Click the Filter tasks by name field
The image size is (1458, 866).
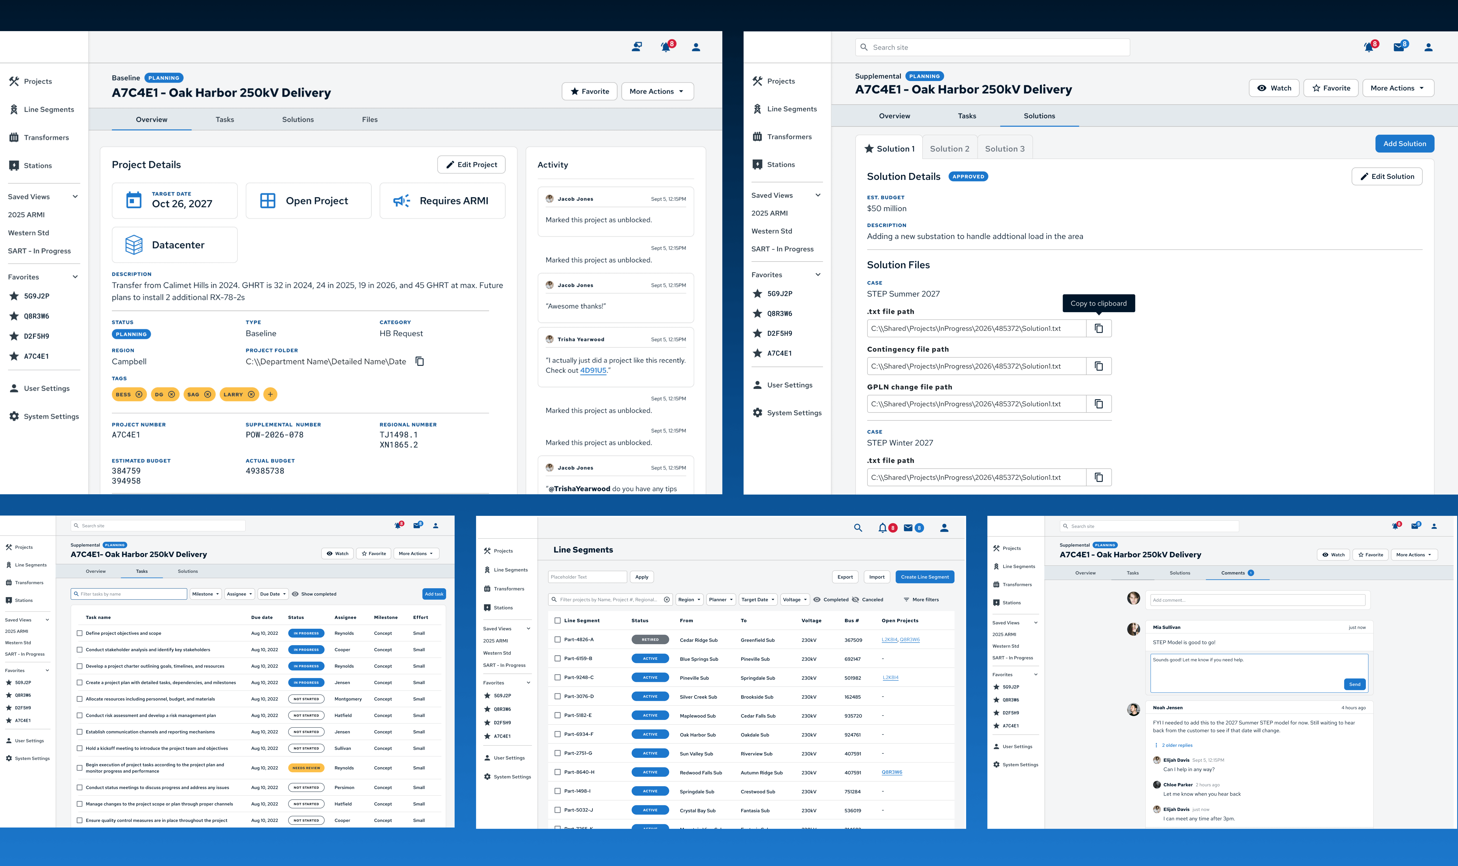click(x=129, y=594)
